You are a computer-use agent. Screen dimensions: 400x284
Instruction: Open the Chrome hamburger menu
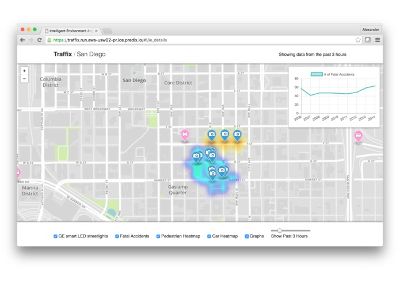coord(378,40)
